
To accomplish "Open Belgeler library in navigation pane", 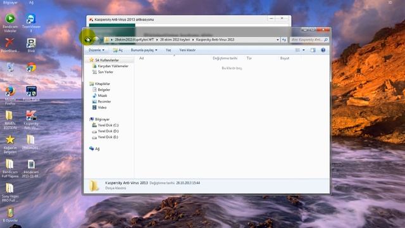I will [101, 90].
